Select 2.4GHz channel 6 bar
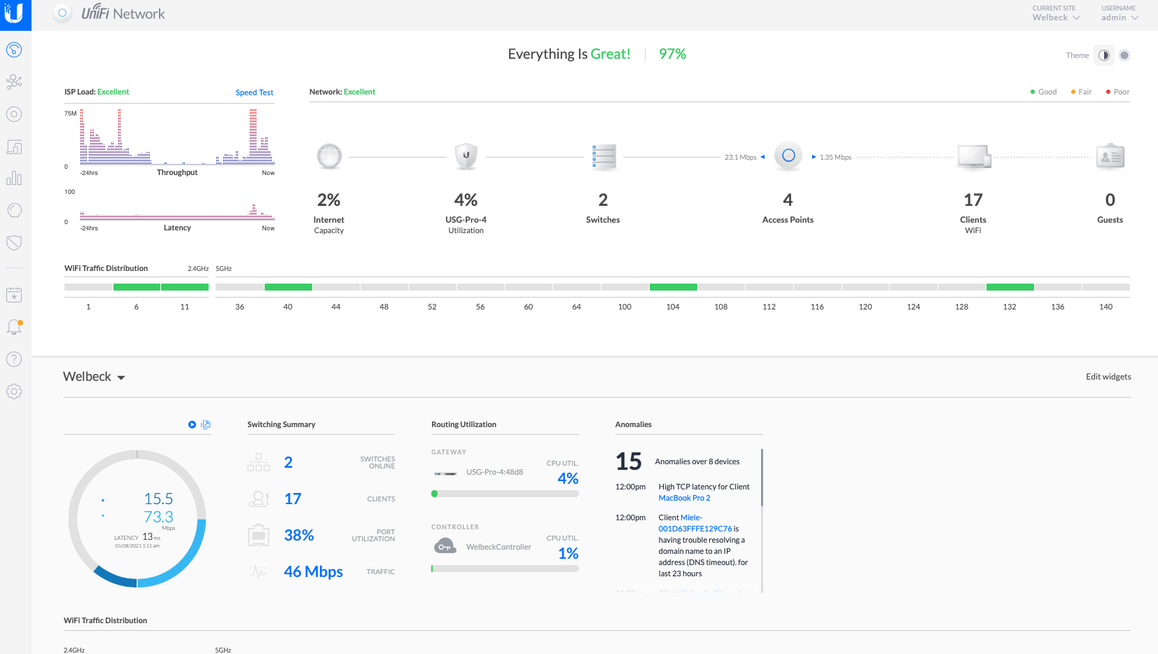 tap(137, 287)
